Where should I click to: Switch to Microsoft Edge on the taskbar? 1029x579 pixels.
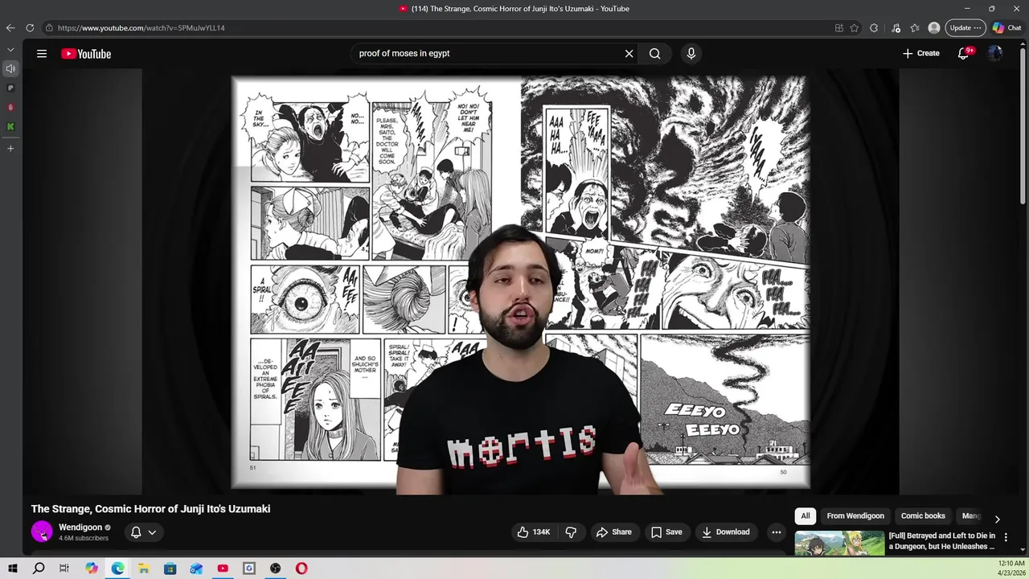pyautogui.click(x=118, y=569)
